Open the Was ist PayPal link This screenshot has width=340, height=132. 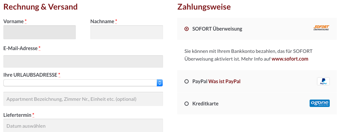[x=224, y=81]
